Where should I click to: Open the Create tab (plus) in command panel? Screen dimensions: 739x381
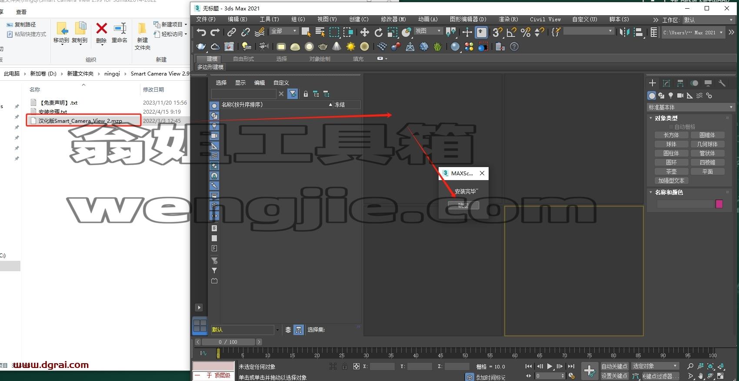pos(652,83)
